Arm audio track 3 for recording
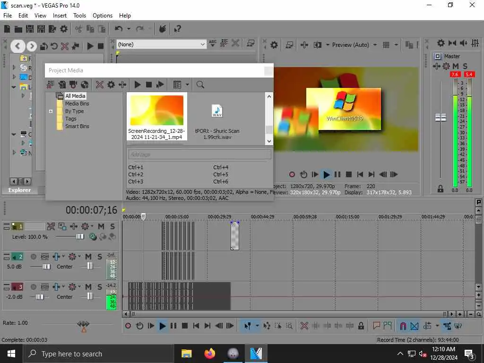Image resolution: width=484 pixels, height=363 pixels. (34, 287)
